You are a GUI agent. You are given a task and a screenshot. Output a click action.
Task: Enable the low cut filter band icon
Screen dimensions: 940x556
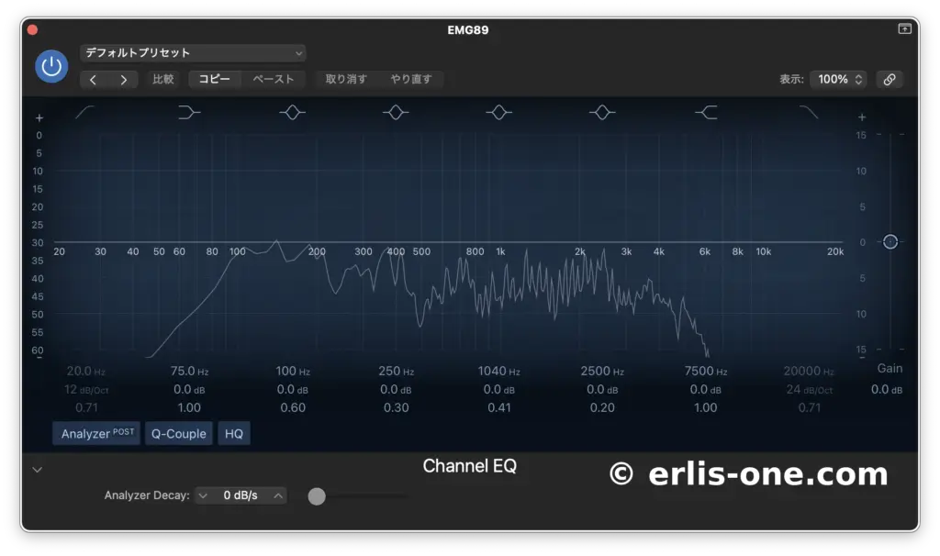84,112
